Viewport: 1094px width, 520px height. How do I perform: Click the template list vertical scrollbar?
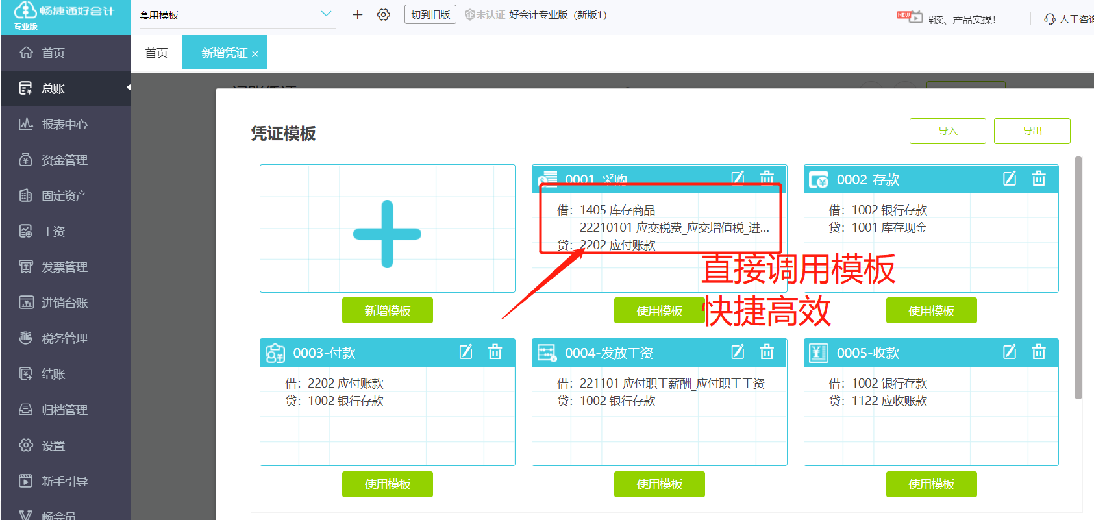tap(1078, 278)
